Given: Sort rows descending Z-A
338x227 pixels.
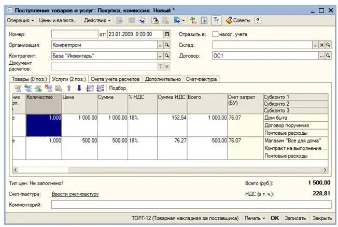Looking at the screenshot, I should click(x=100, y=88).
